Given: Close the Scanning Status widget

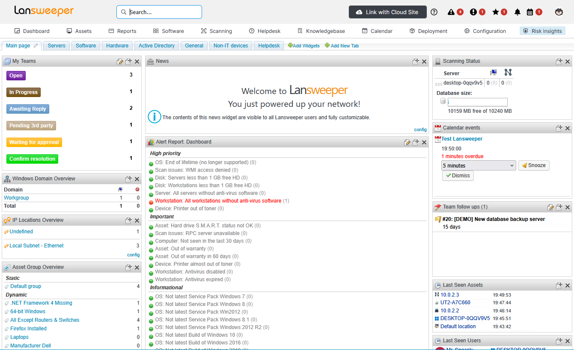Looking at the screenshot, I should click(568, 62).
